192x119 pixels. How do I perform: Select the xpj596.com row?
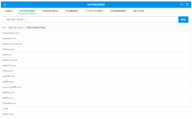click(x=96, y=76)
